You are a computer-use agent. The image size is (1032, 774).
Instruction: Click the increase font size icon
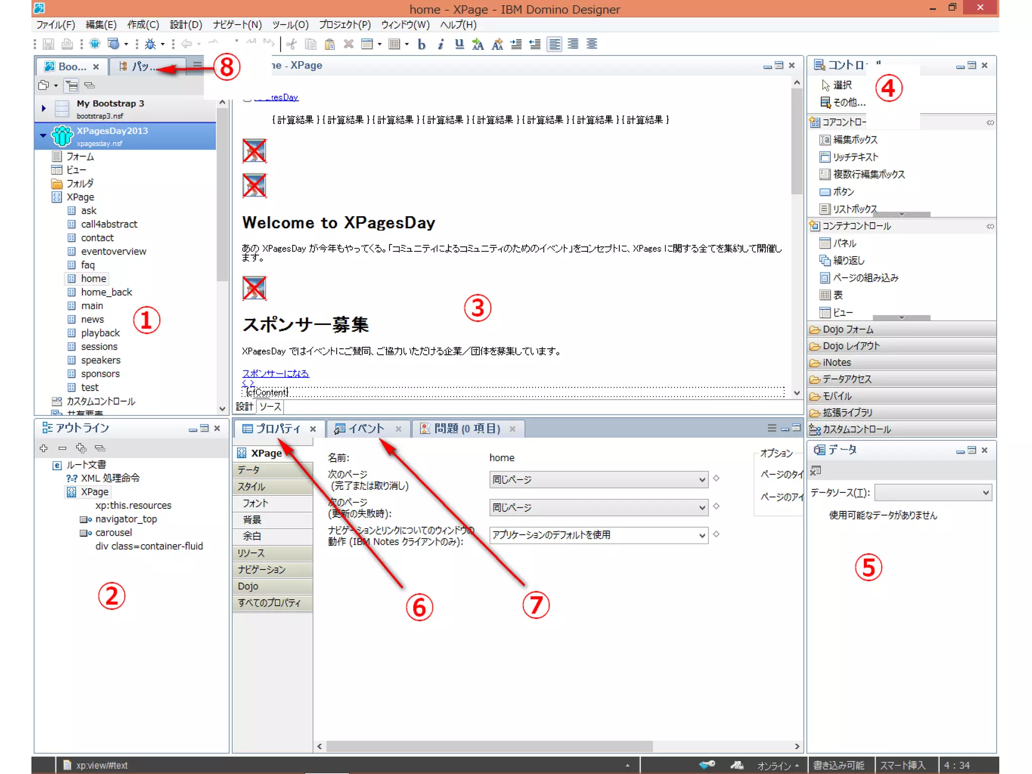pyautogui.click(x=478, y=44)
